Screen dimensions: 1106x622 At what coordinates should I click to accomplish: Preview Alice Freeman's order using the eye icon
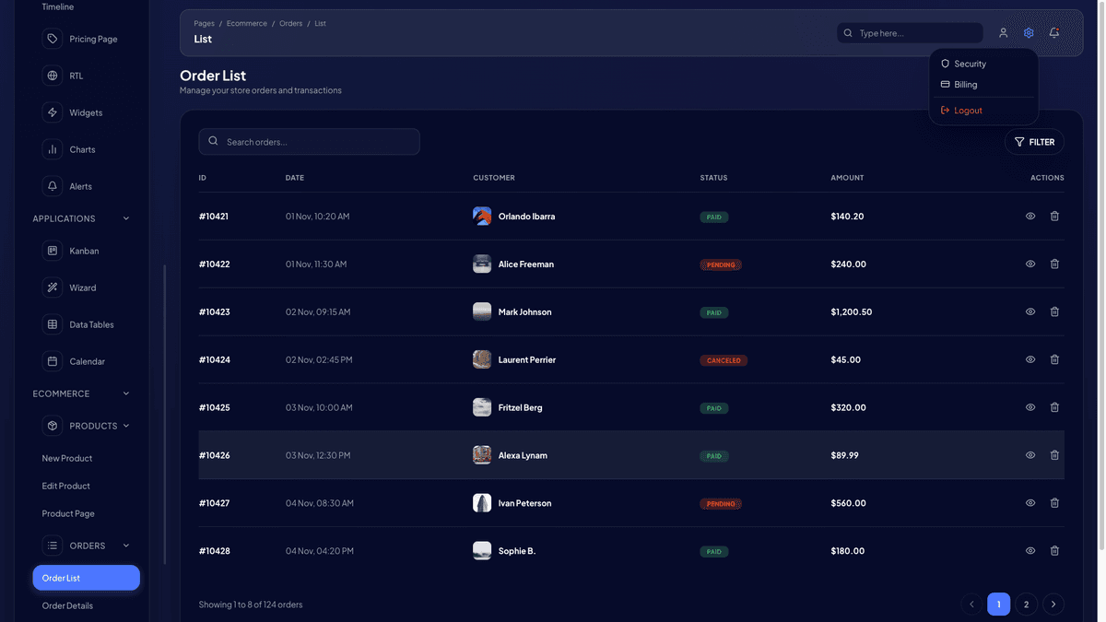pyautogui.click(x=1030, y=264)
